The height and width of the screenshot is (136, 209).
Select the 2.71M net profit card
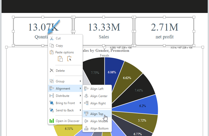(x=165, y=31)
